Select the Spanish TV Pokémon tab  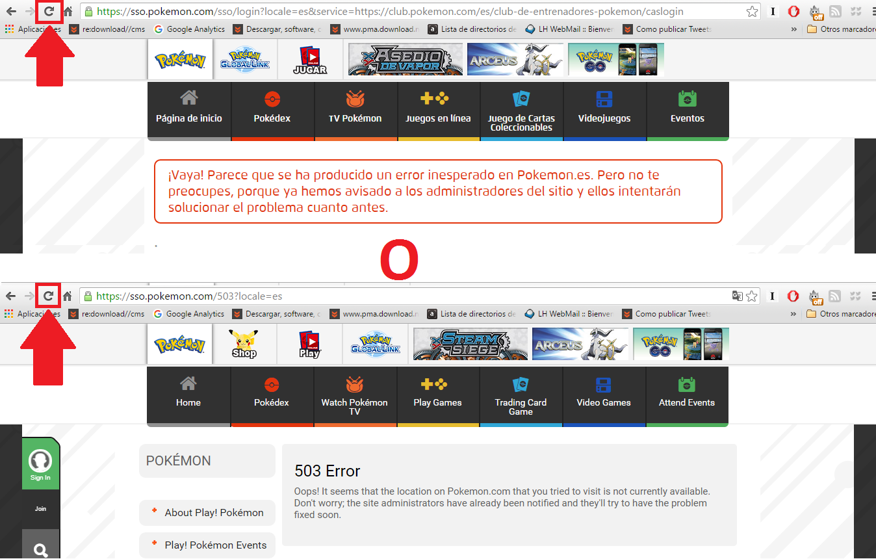click(355, 110)
